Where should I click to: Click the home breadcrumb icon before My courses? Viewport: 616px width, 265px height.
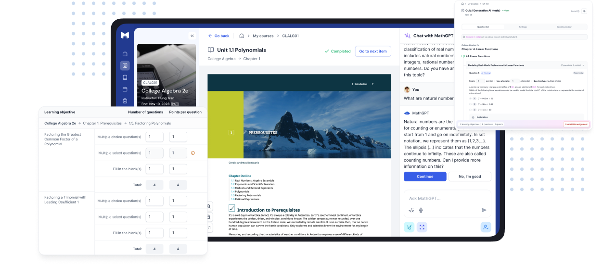(x=242, y=36)
